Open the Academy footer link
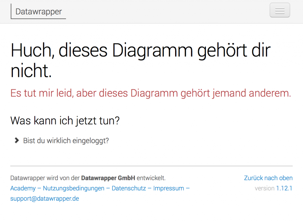 click(23, 188)
